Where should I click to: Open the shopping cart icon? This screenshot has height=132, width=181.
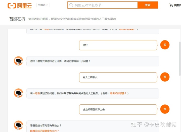coord(171,5)
